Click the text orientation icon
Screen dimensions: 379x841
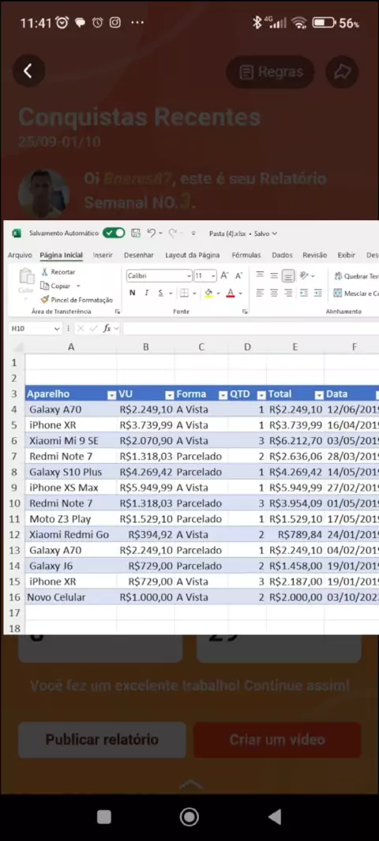tap(304, 275)
